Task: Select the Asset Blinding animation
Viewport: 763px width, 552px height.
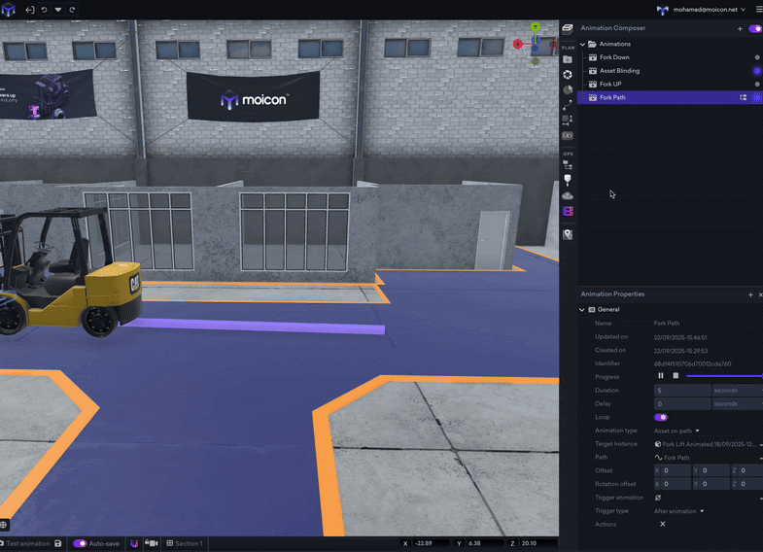Action: point(619,71)
